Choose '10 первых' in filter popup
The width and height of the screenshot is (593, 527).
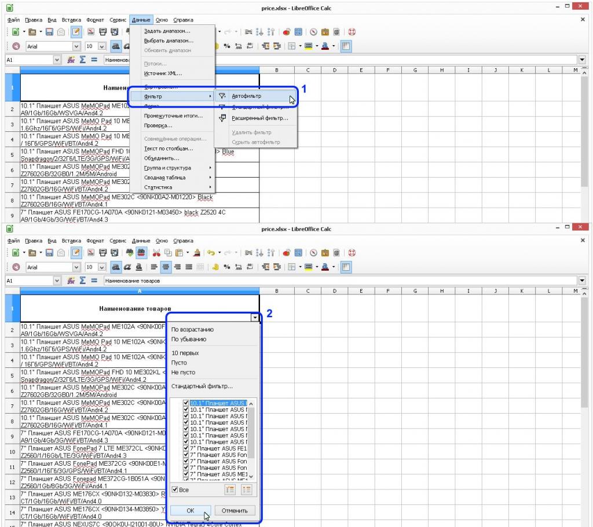coord(185,353)
